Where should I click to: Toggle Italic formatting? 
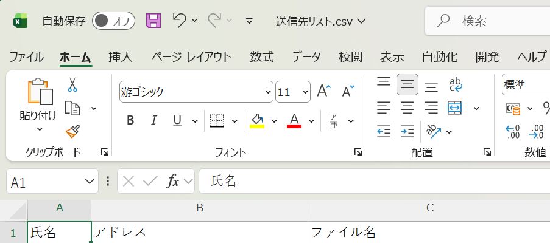[x=153, y=120]
